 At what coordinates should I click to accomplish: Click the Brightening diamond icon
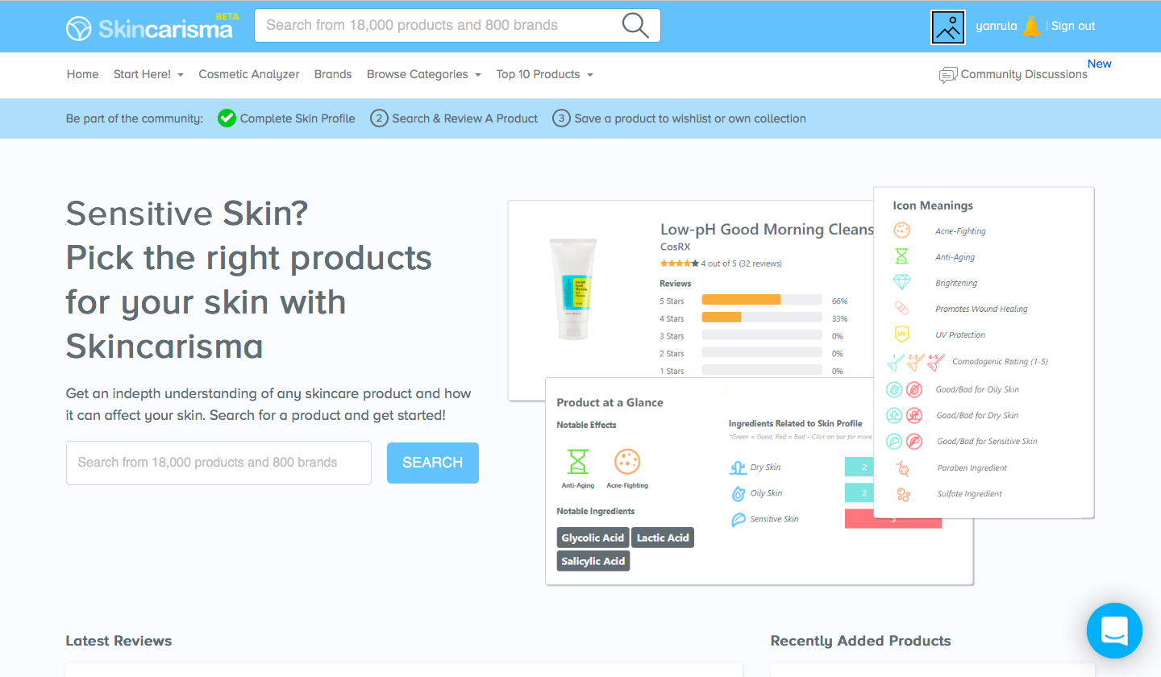click(x=901, y=282)
